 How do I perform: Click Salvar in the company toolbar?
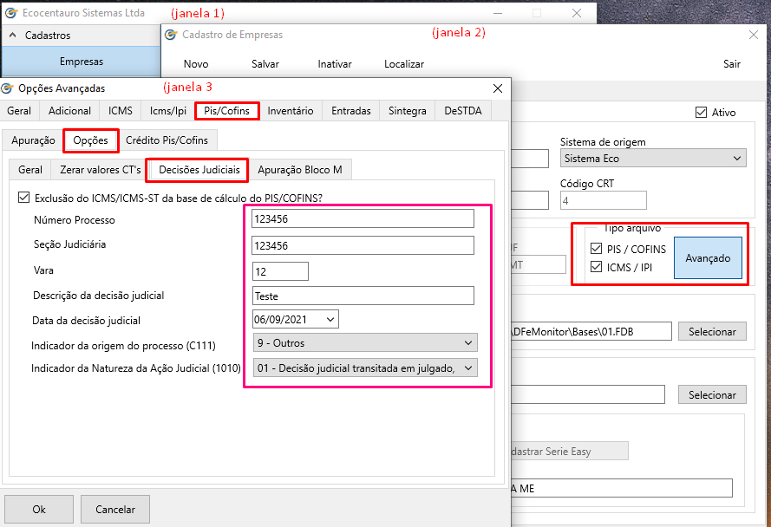[265, 64]
